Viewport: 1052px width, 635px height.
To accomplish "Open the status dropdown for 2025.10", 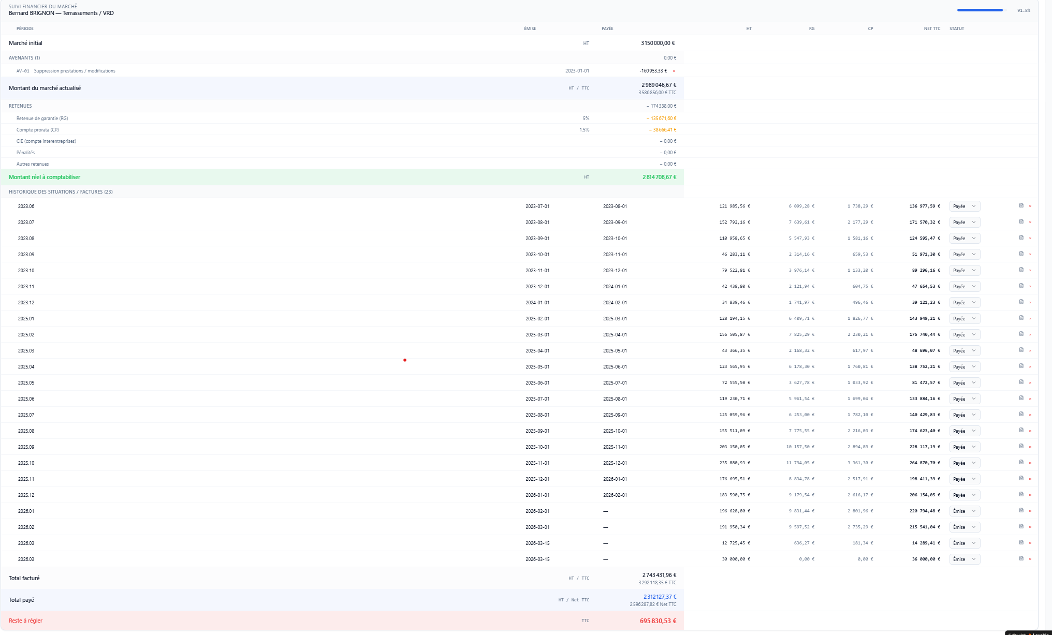I will coord(965,463).
